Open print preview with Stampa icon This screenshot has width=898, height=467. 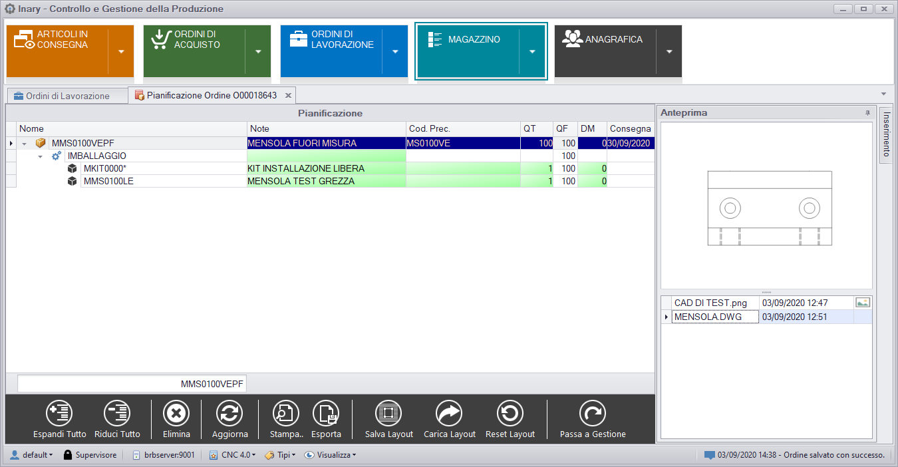pos(286,414)
